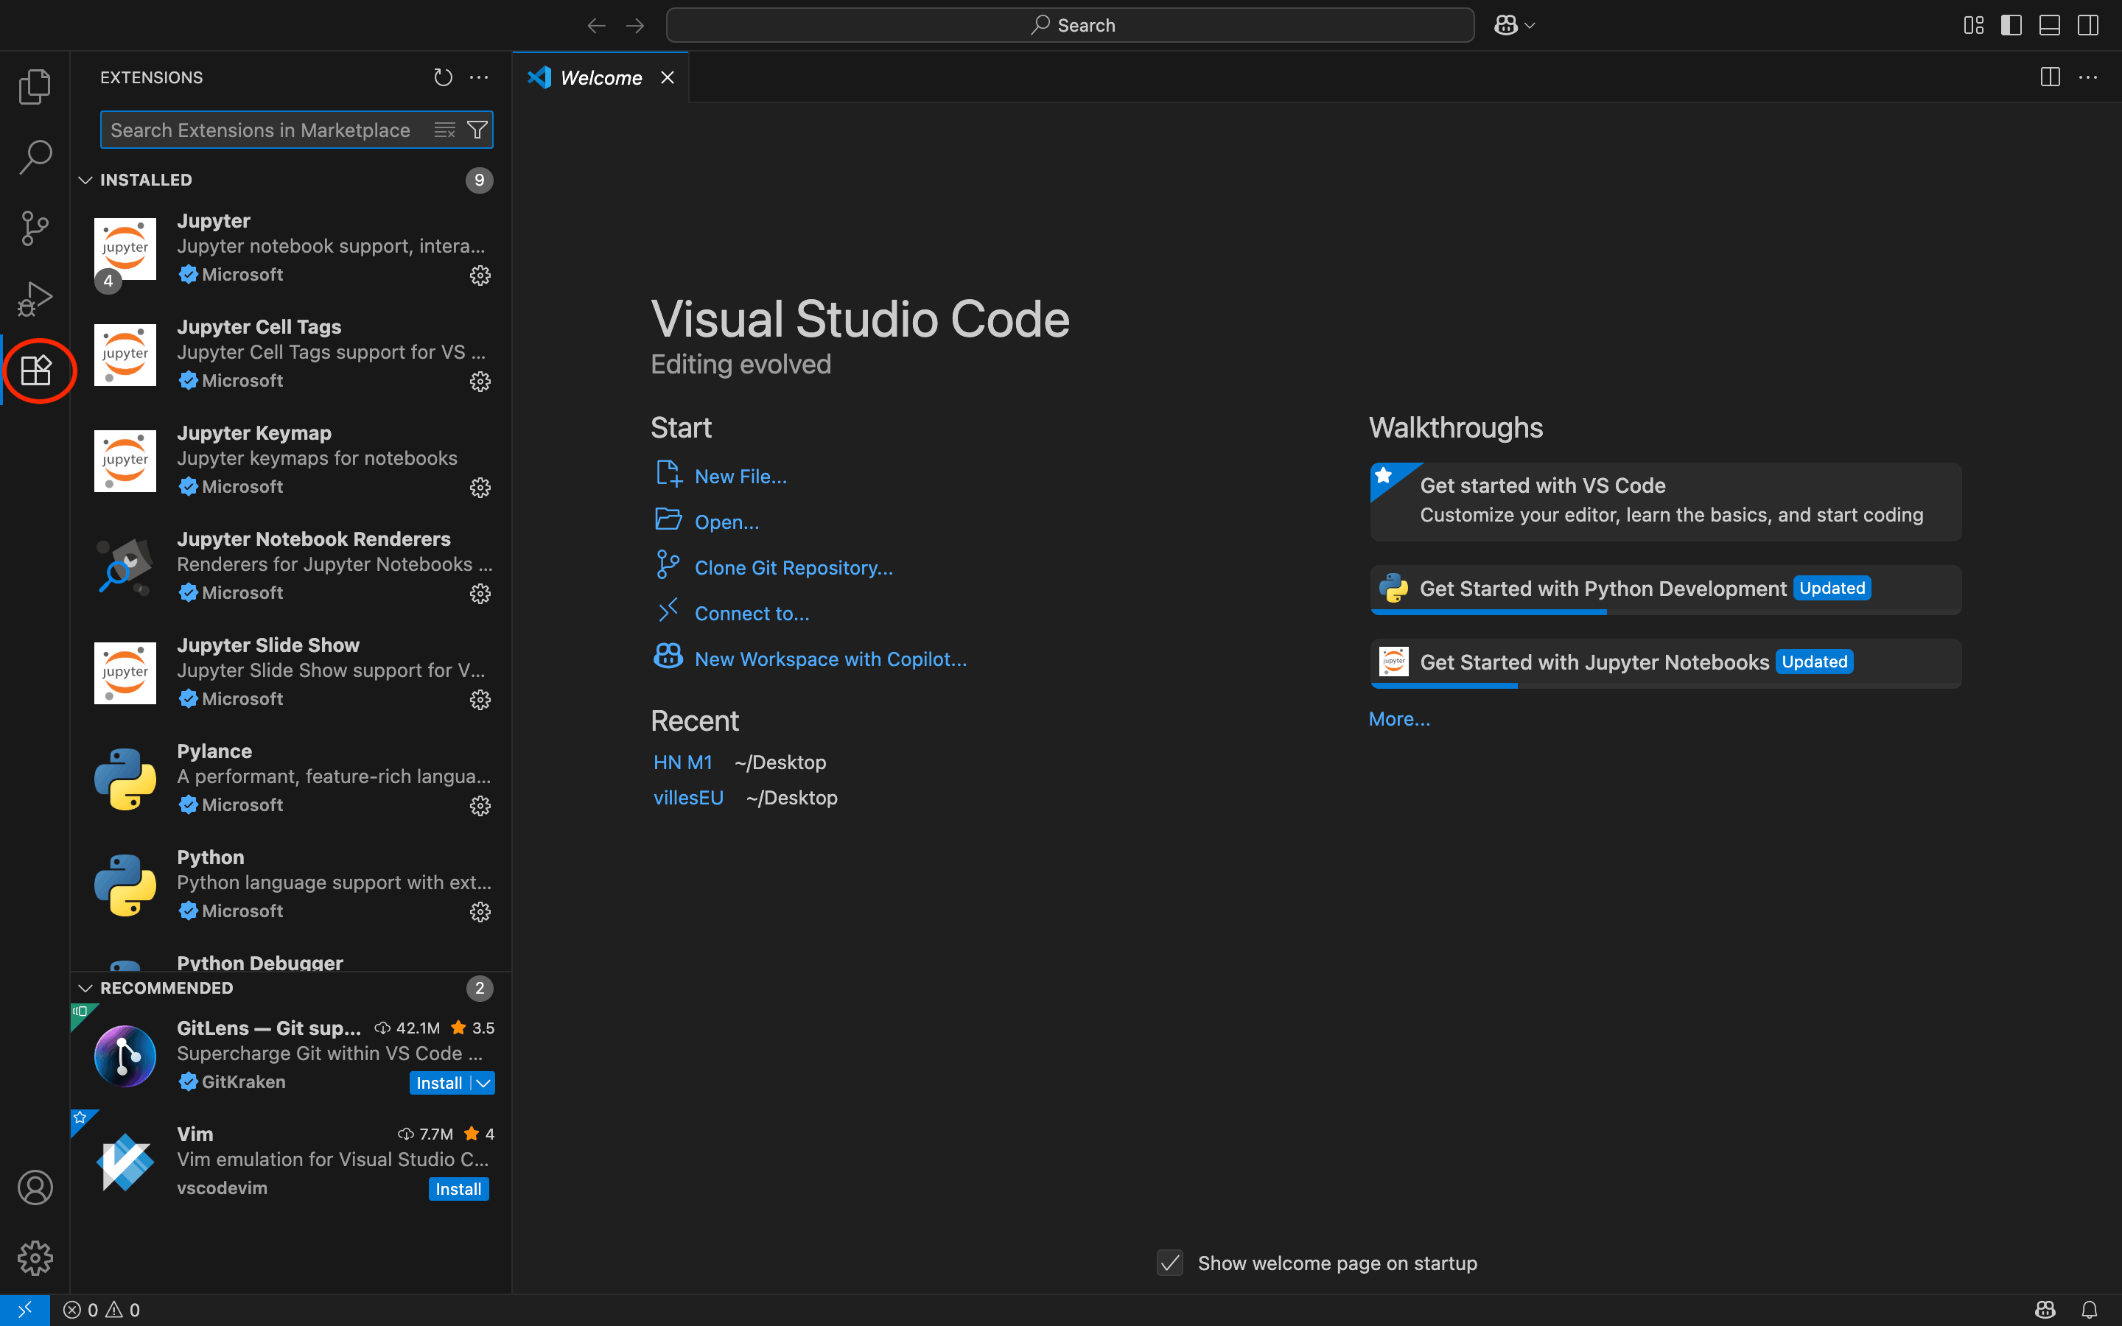The width and height of the screenshot is (2122, 1326).
Task: Refresh the extensions list
Action: 442,77
